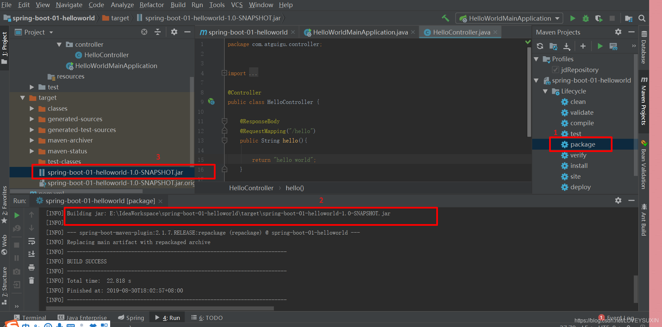
Task: Run HelloWorldMainApplication with the green play icon
Action: tap(573, 18)
